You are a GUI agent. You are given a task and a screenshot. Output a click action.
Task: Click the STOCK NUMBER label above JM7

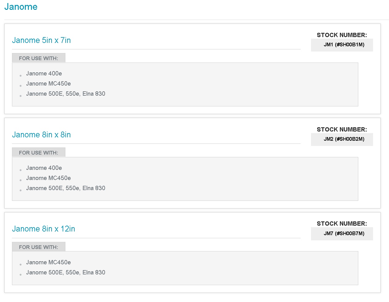coord(342,224)
